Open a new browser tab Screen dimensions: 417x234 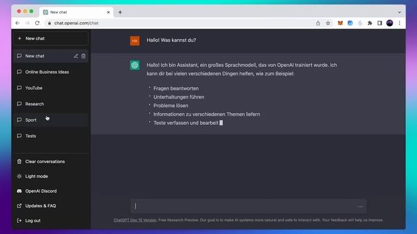[120, 12]
